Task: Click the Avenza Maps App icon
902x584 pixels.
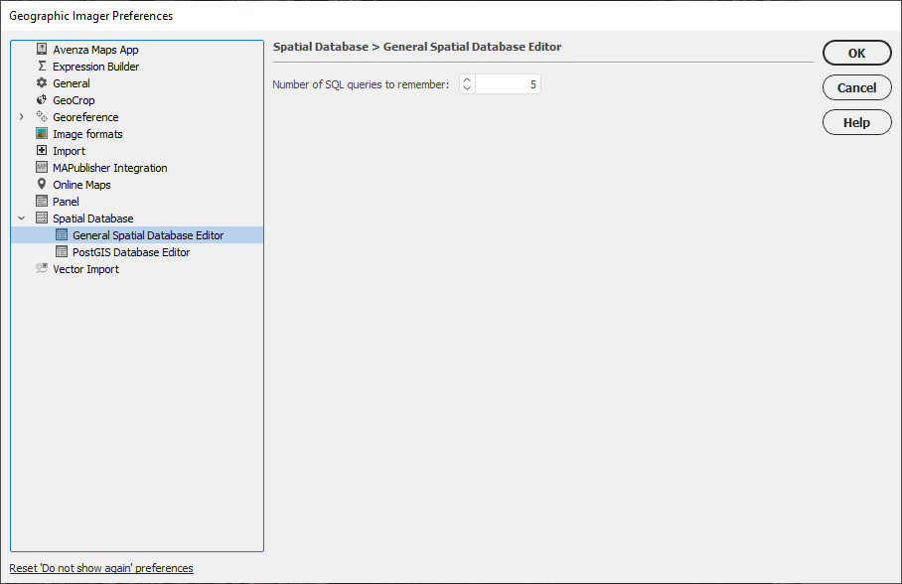Action: [42, 49]
